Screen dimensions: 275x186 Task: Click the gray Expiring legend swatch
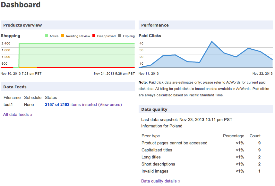click(120, 36)
